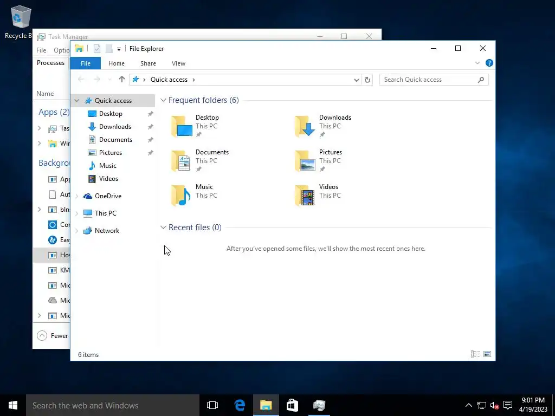The height and width of the screenshot is (416, 555).
Task: Open the Home ribbon tab
Action: tap(116, 63)
